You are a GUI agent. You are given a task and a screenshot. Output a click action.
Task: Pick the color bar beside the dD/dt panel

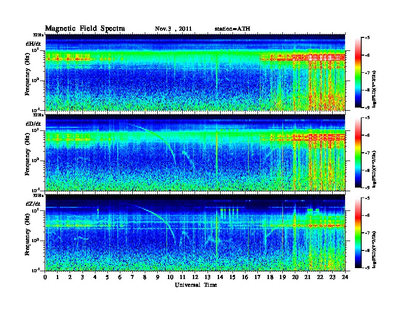[x=358, y=153]
